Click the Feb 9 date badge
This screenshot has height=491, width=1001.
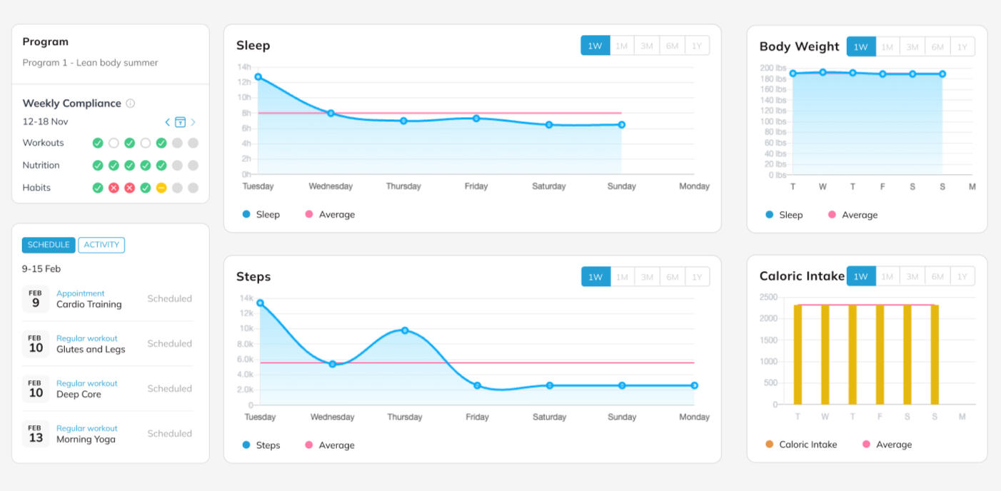tap(36, 299)
